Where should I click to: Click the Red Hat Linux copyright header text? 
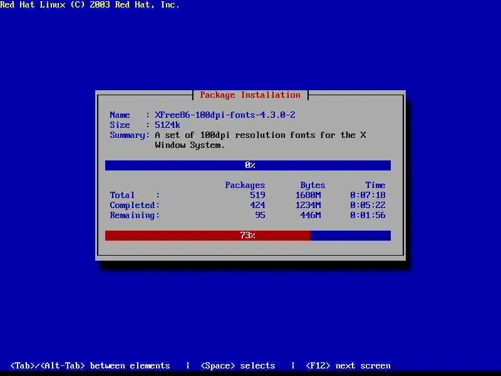90,5
